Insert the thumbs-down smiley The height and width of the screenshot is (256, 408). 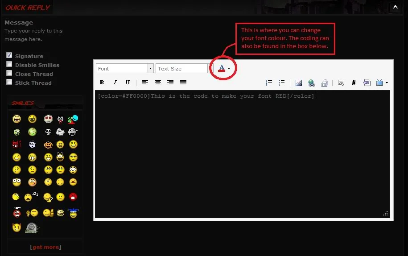coord(32,213)
